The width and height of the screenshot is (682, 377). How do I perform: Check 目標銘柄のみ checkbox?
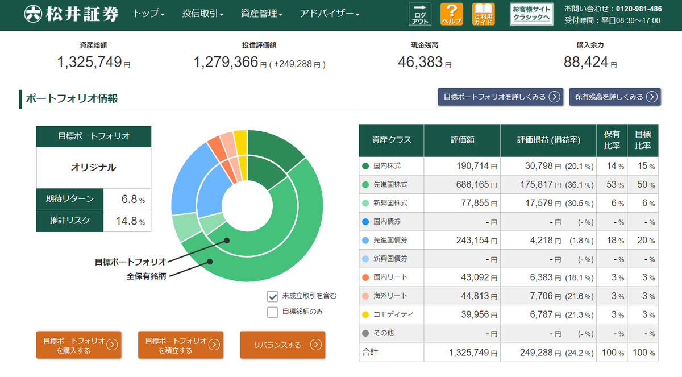[x=272, y=312]
